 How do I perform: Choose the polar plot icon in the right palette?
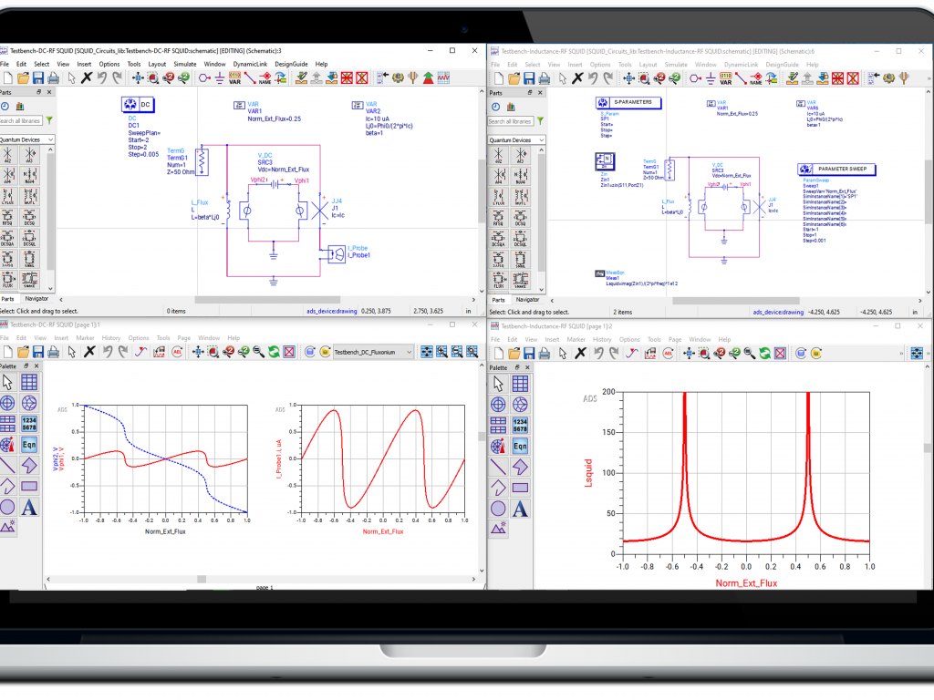pyautogui.click(x=499, y=404)
